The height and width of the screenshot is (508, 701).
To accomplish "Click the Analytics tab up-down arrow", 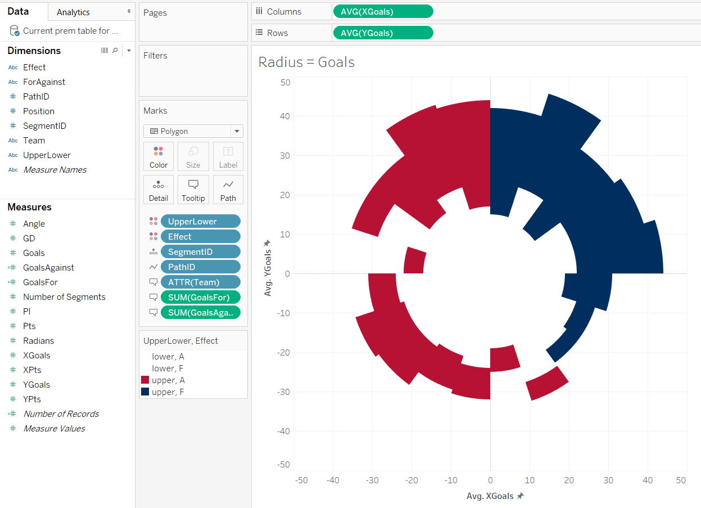I will [x=129, y=12].
